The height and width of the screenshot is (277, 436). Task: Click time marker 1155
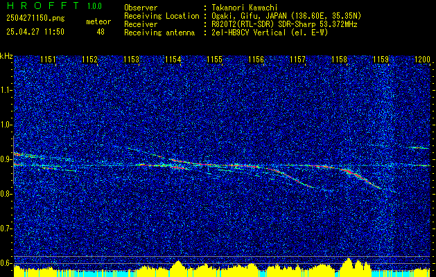214,60
